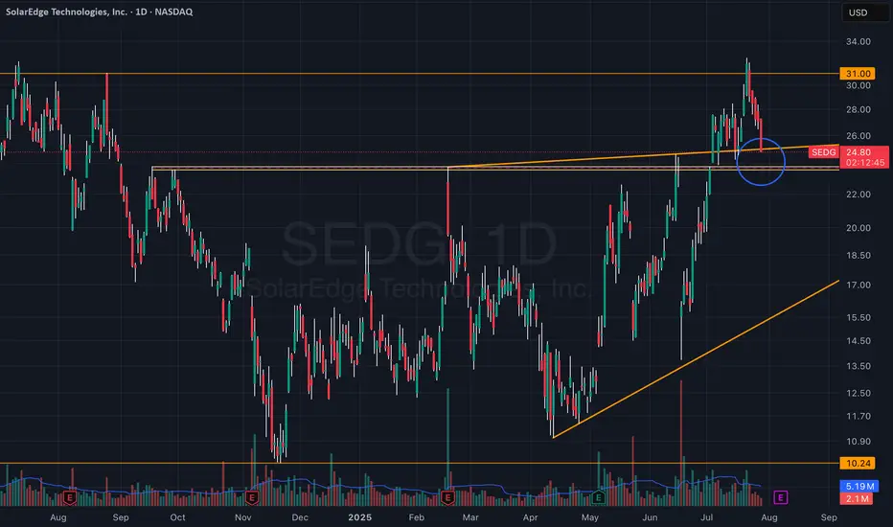Click the 11.70 price axis label
The height and width of the screenshot is (527, 893).
pyautogui.click(x=859, y=417)
